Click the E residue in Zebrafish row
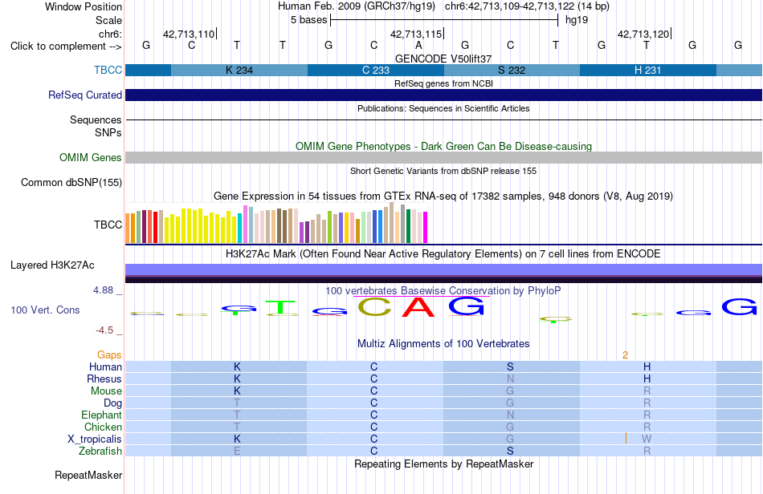 point(237,451)
